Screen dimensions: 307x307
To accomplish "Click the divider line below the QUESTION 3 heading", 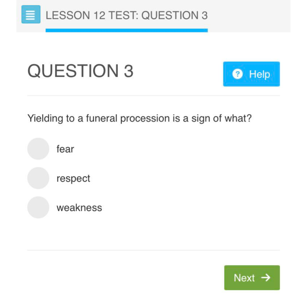I will [x=153, y=96].
